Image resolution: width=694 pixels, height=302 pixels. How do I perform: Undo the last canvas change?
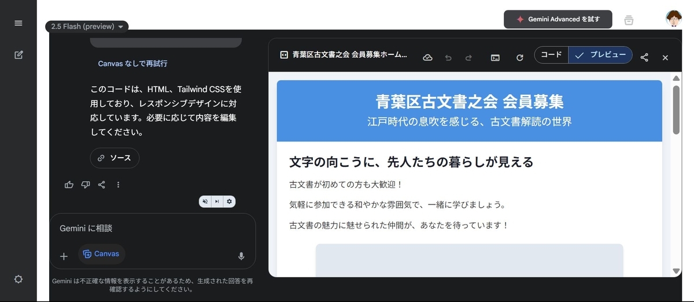(448, 58)
